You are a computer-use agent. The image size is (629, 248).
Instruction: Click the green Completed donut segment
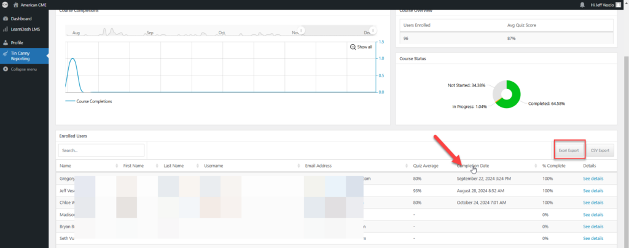coord(515,96)
